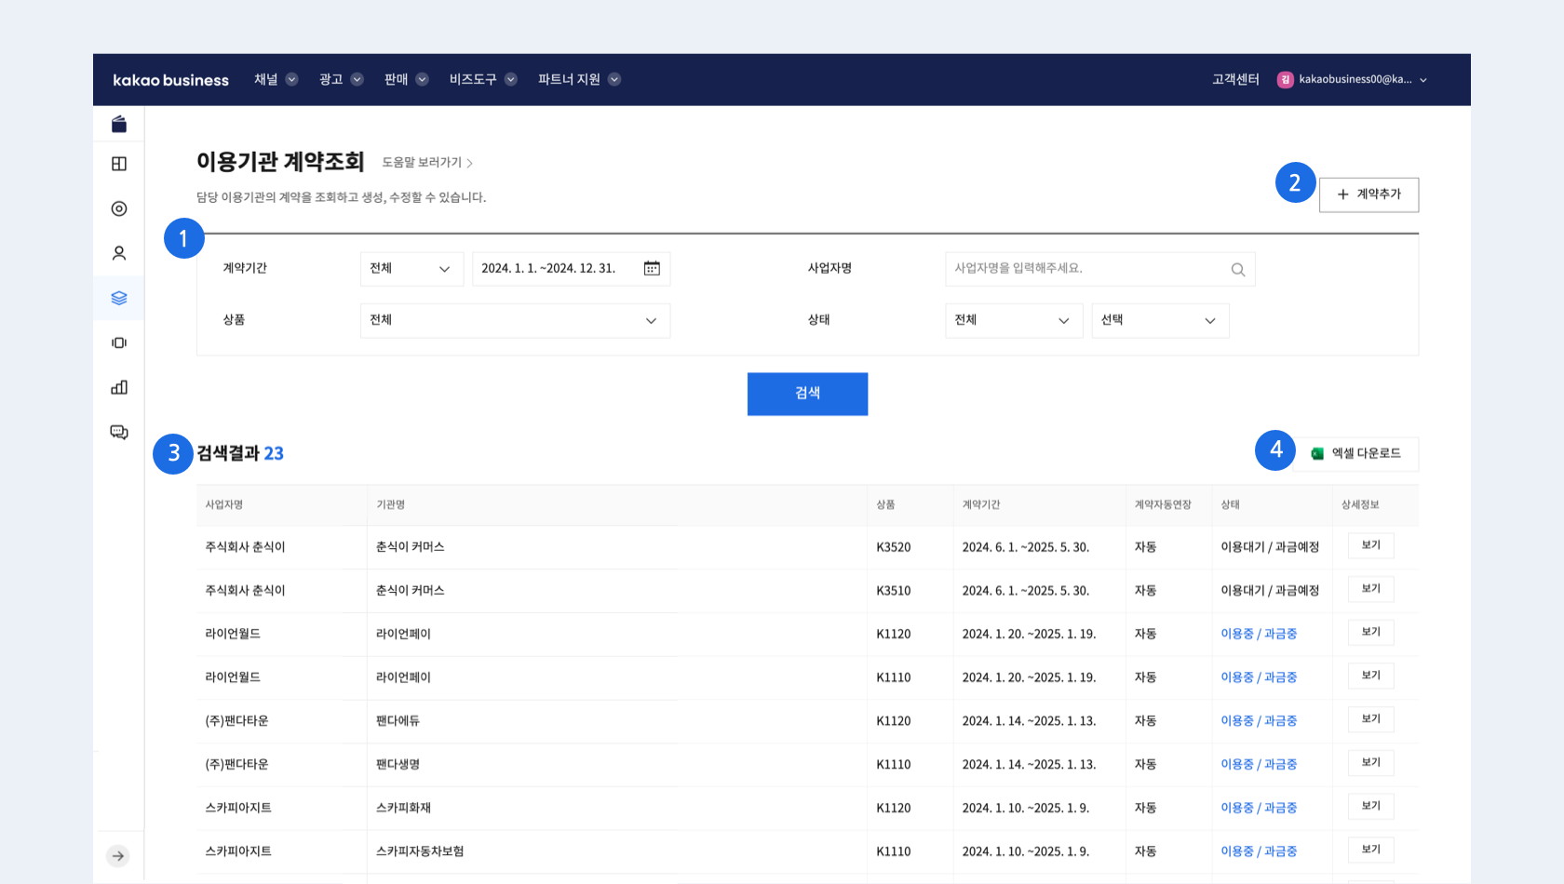Open the bar chart statistics sidebar icon
1564x884 pixels.
pyautogui.click(x=119, y=387)
